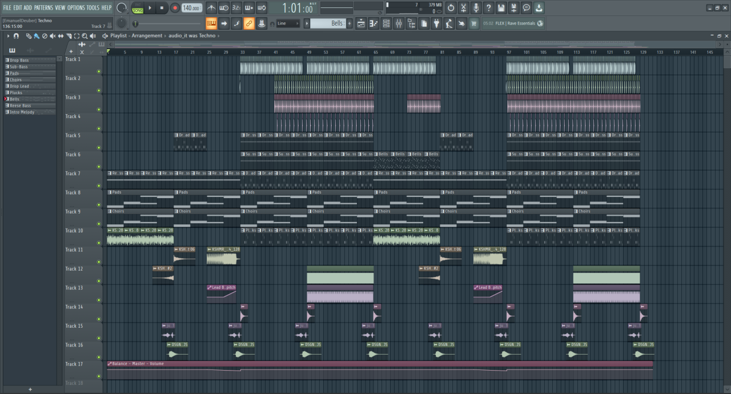Viewport: 731px width, 394px height.
Task: Open the audio editor scissors icon
Action: (x=464, y=8)
